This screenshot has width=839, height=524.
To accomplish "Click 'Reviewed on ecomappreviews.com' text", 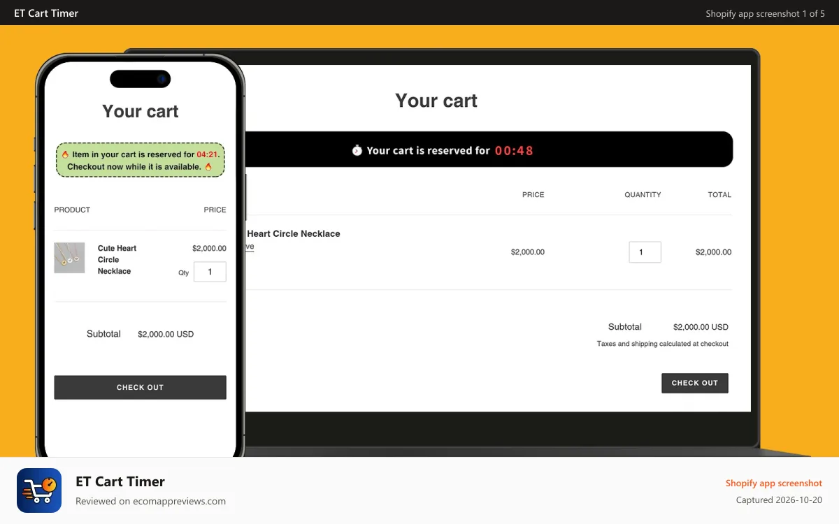I will coord(150,501).
